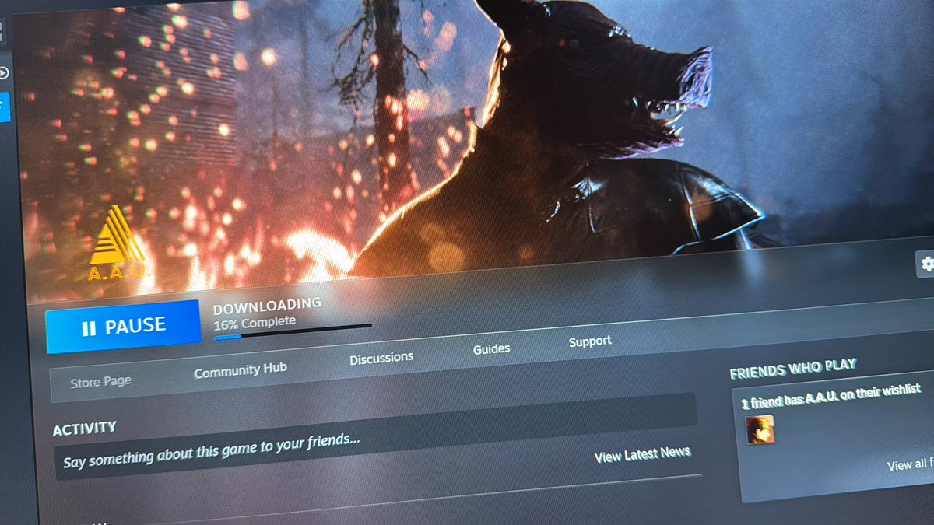Open the Store Page tab

click(100, 382)
